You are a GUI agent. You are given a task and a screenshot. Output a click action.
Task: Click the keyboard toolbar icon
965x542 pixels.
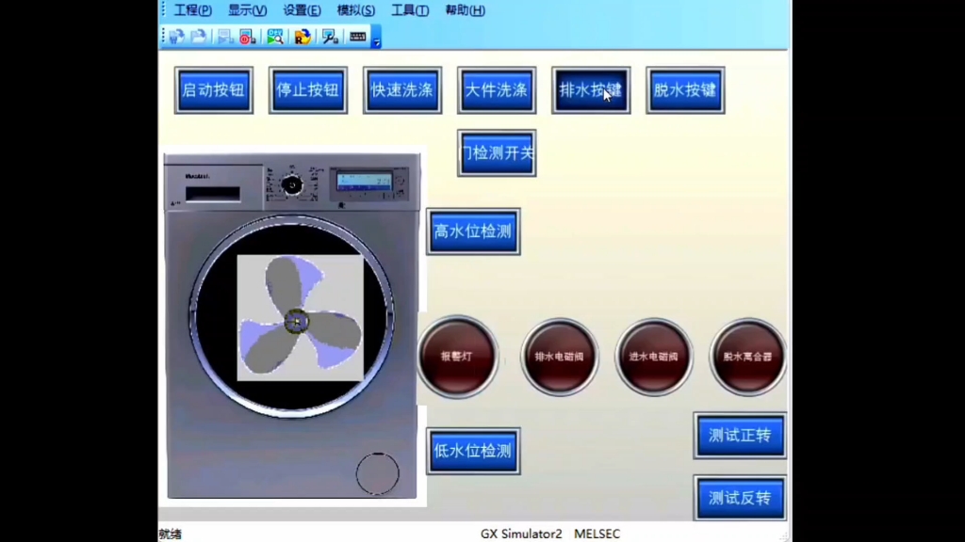[x=357, y=37]
